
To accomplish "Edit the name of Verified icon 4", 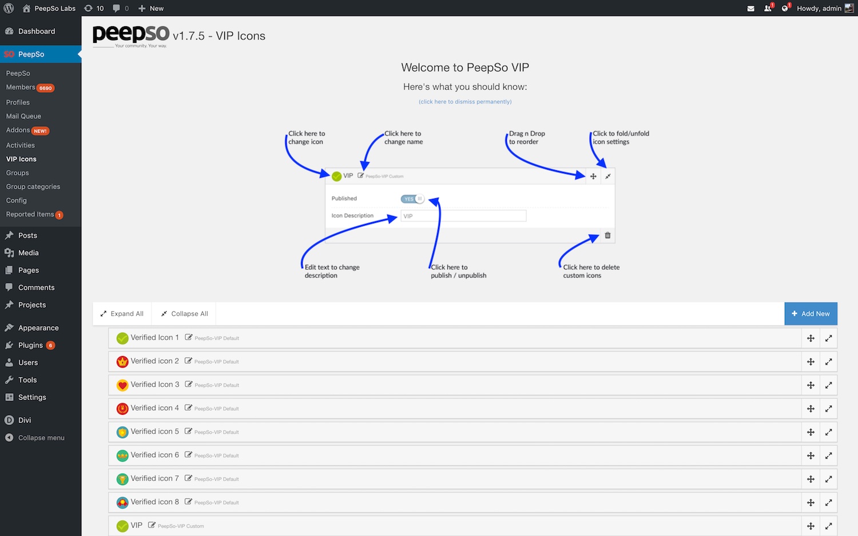I will [x=189, y=407].
